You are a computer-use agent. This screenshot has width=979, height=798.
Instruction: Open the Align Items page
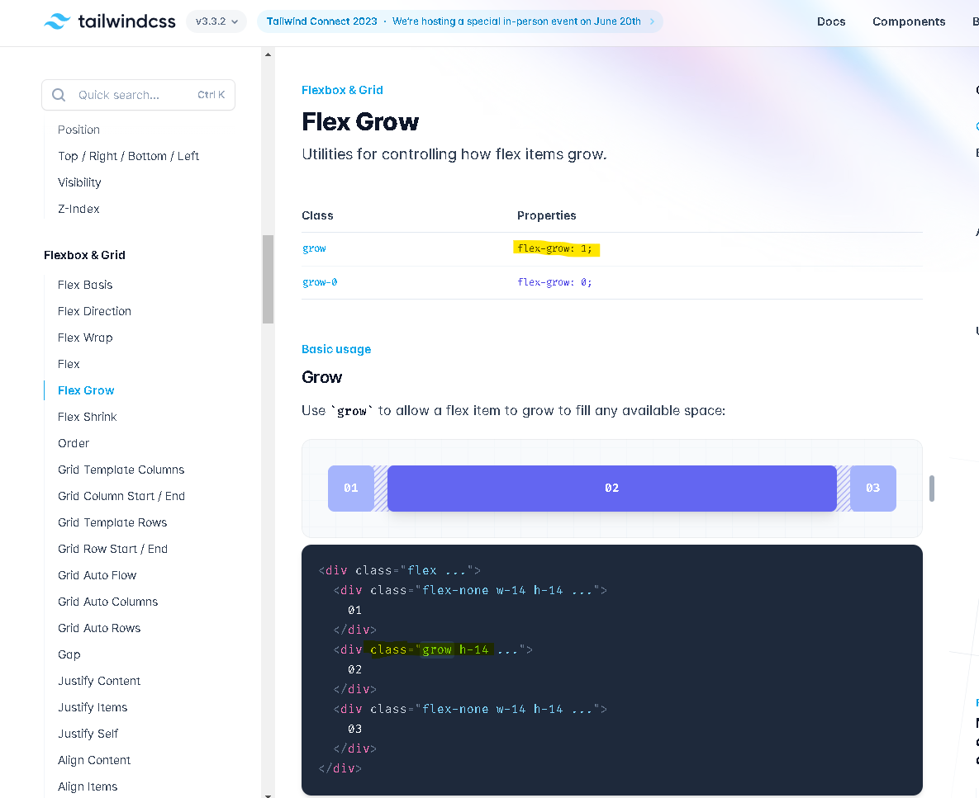[88, 786]
